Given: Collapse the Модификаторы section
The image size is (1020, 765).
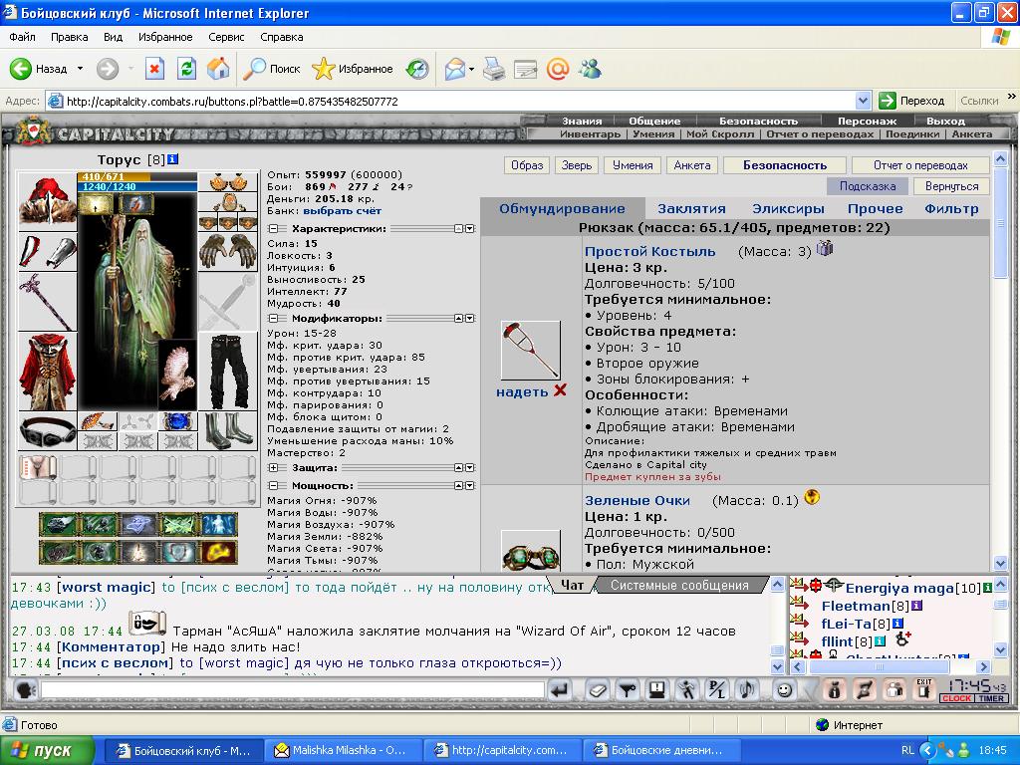Looking at the screenshot, I should click(273, 319).
